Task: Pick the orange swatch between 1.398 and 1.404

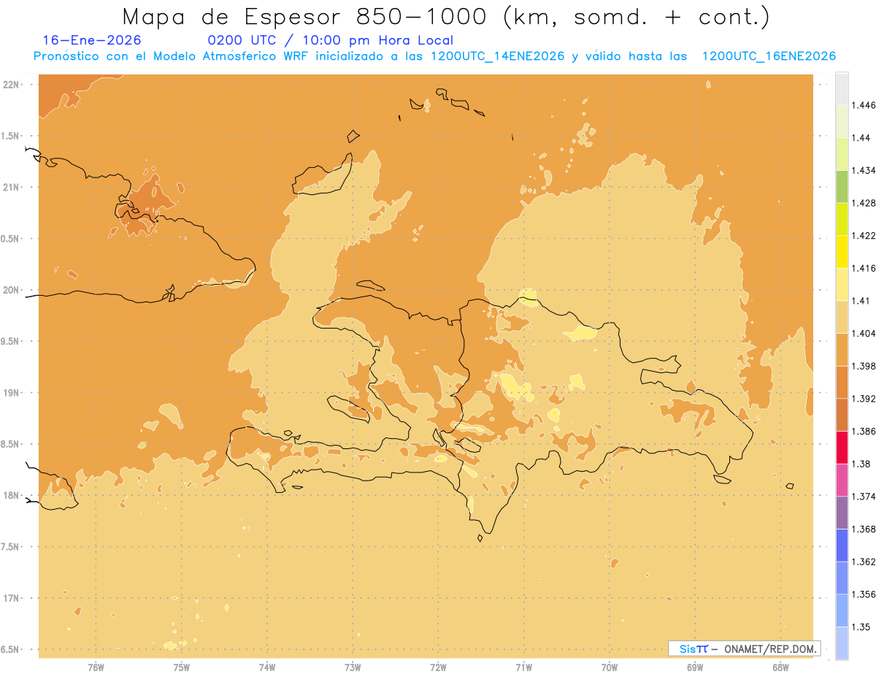Action: point(842,349)
